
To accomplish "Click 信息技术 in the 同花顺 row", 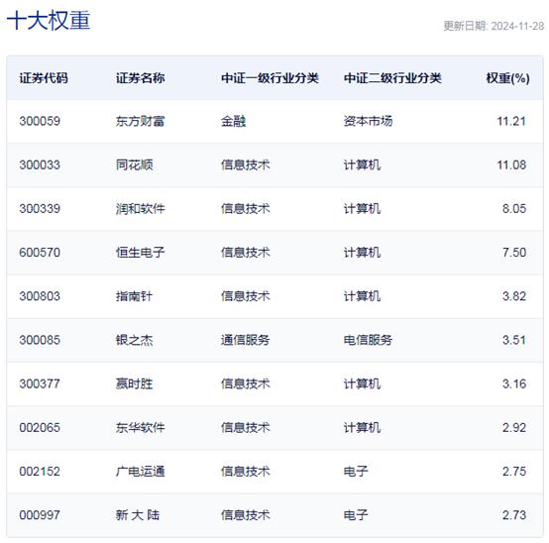I will click(245, 164).
